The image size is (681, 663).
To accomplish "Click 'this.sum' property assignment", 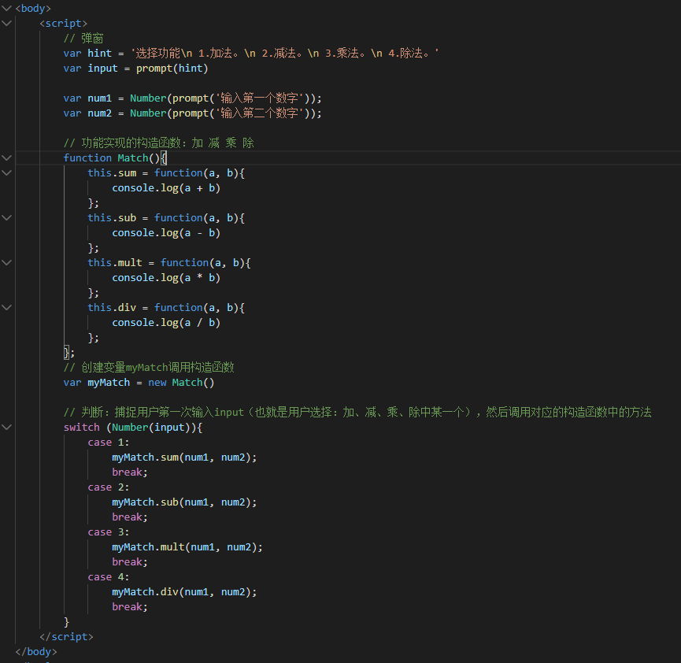I will (x=112, y=173).
